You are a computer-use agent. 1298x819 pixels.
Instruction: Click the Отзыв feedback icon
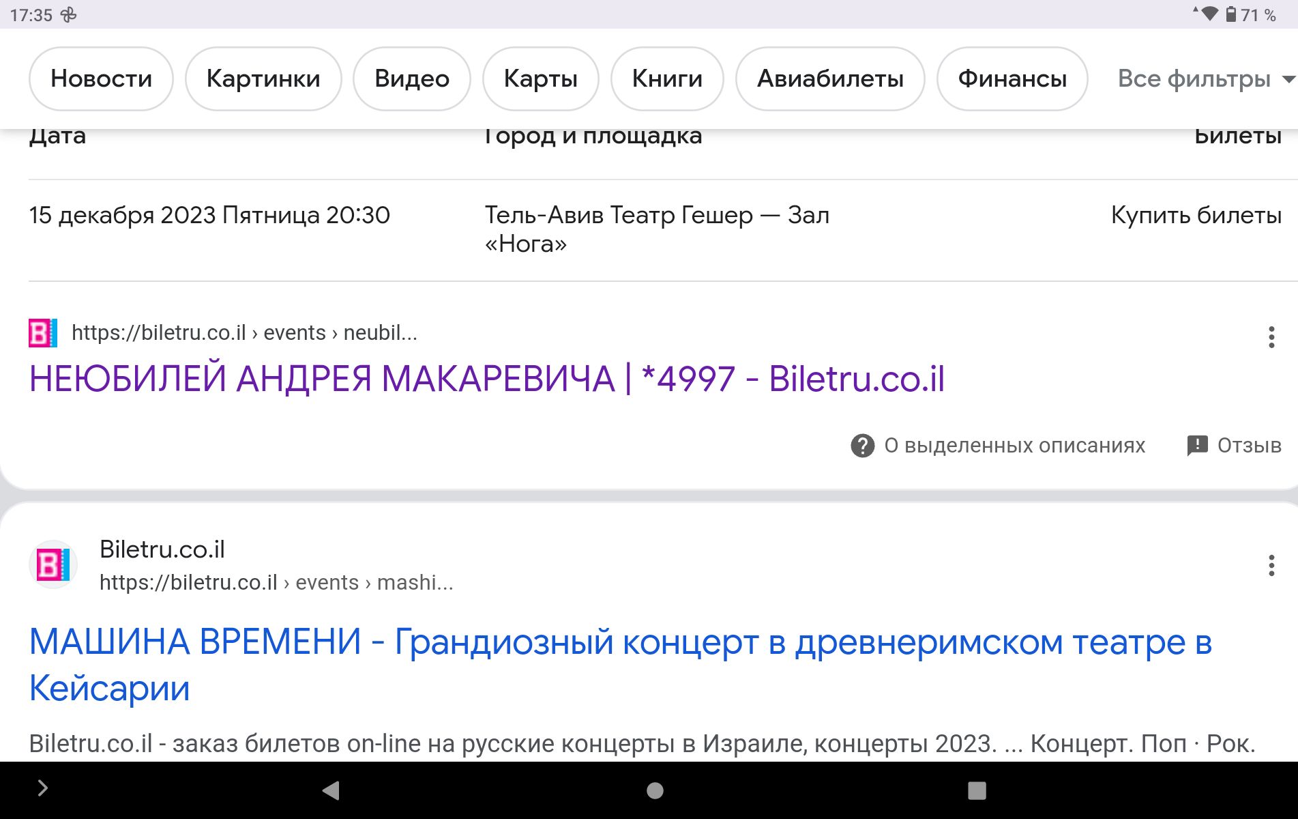1198,446
